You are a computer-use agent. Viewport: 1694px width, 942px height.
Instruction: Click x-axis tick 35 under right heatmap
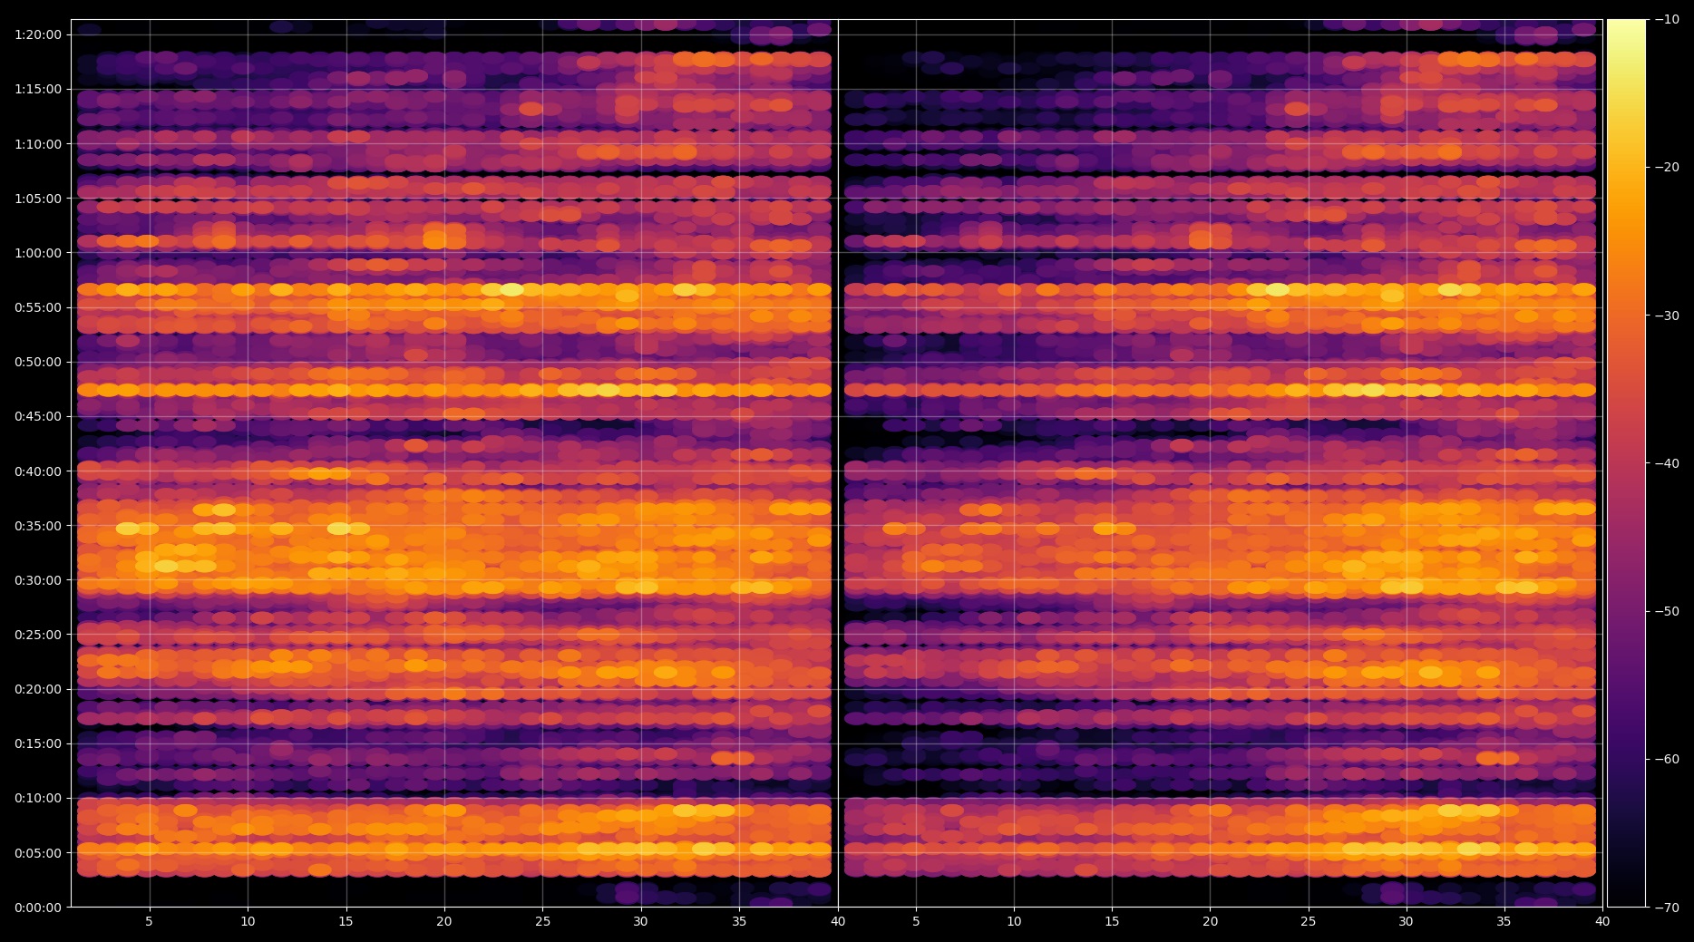(x=1504, y=921)
